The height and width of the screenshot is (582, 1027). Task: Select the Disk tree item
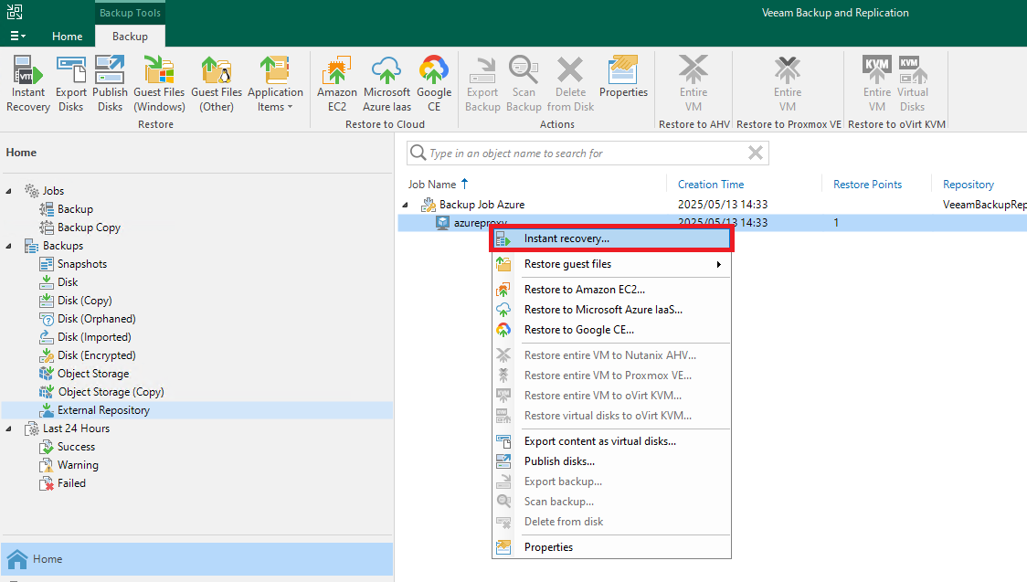pyautogui.click(x=68, y=282)
